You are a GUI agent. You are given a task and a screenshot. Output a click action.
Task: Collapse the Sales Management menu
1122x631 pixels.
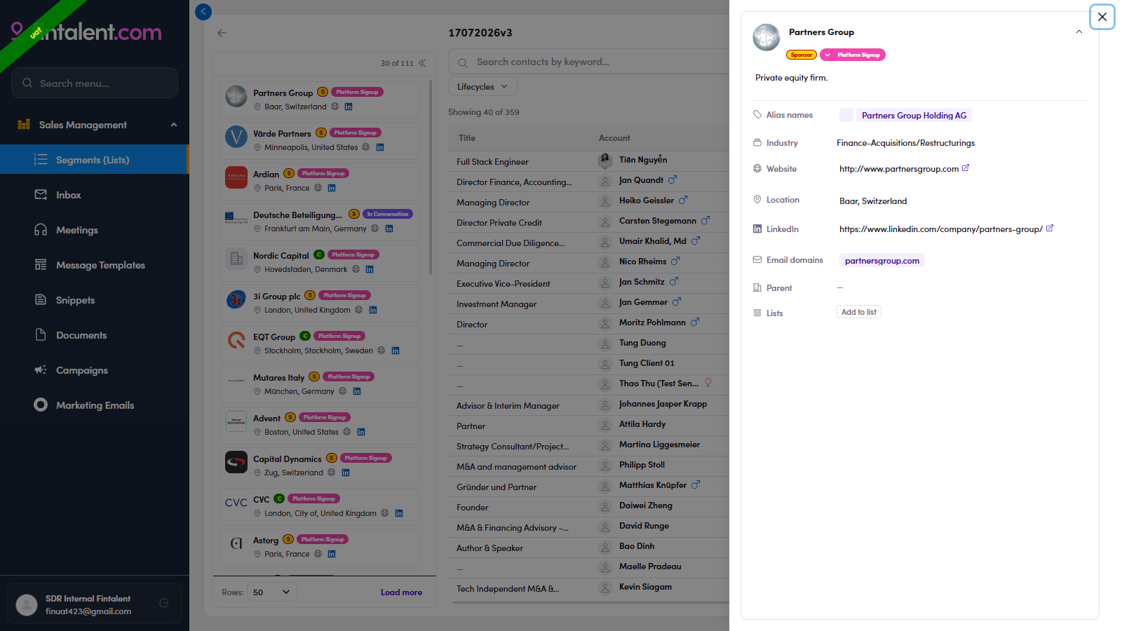[x=174, y=125]
